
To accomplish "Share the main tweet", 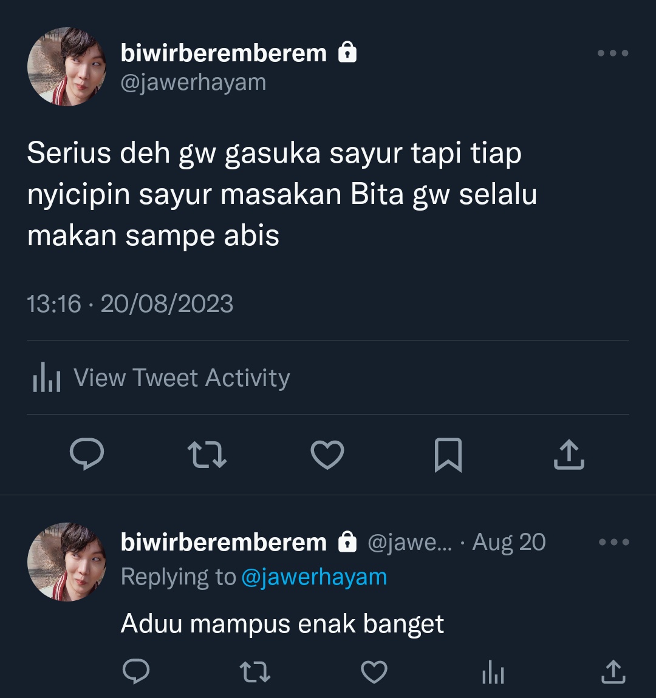I will click(x=569, y=455).
